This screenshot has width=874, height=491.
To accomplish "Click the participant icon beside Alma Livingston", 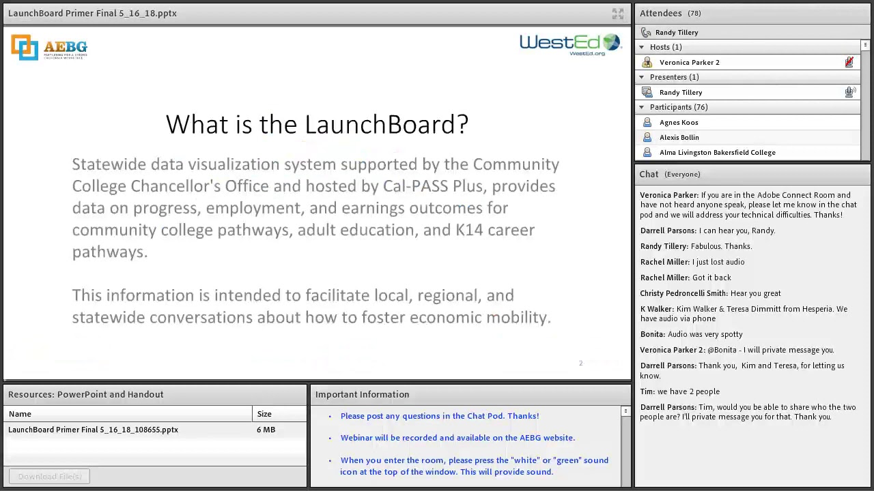I will pyautogui.click(x=647, y=152).
